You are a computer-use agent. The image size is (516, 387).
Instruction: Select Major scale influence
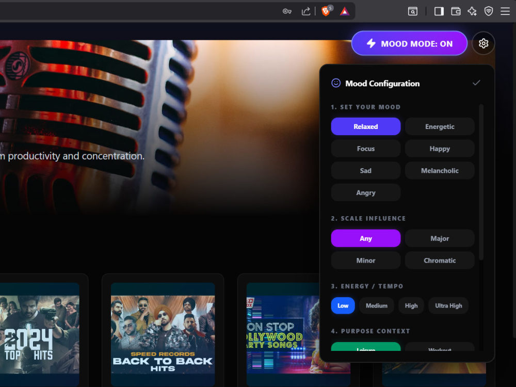[x=440, y=238]
